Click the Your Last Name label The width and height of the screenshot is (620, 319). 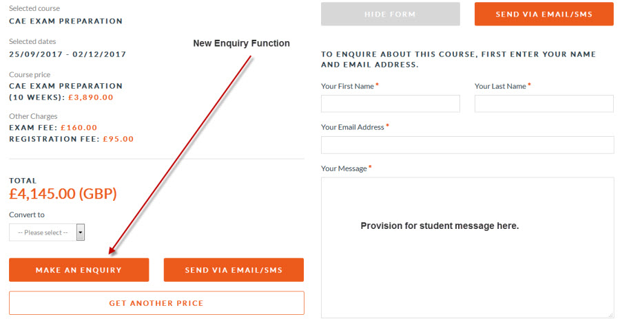500,86
